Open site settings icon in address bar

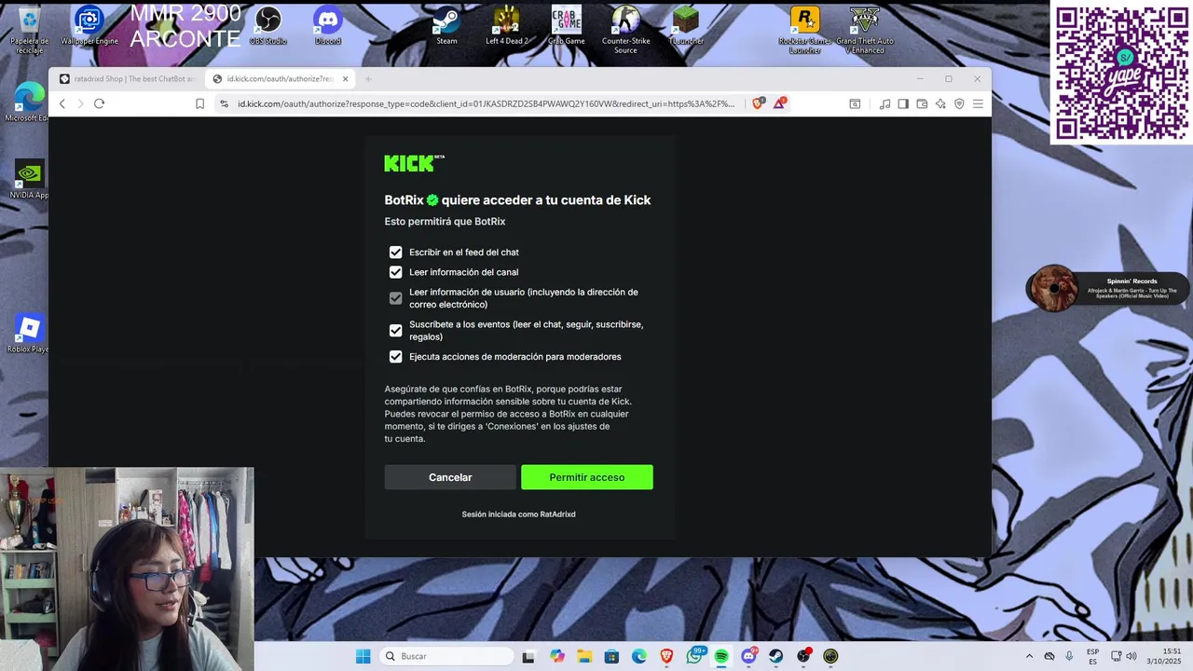click(224, 103)
